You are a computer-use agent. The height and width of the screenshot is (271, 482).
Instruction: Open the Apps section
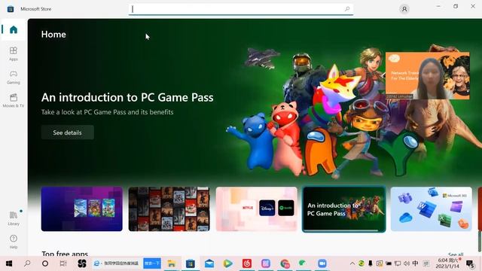(x=14, y=53)
